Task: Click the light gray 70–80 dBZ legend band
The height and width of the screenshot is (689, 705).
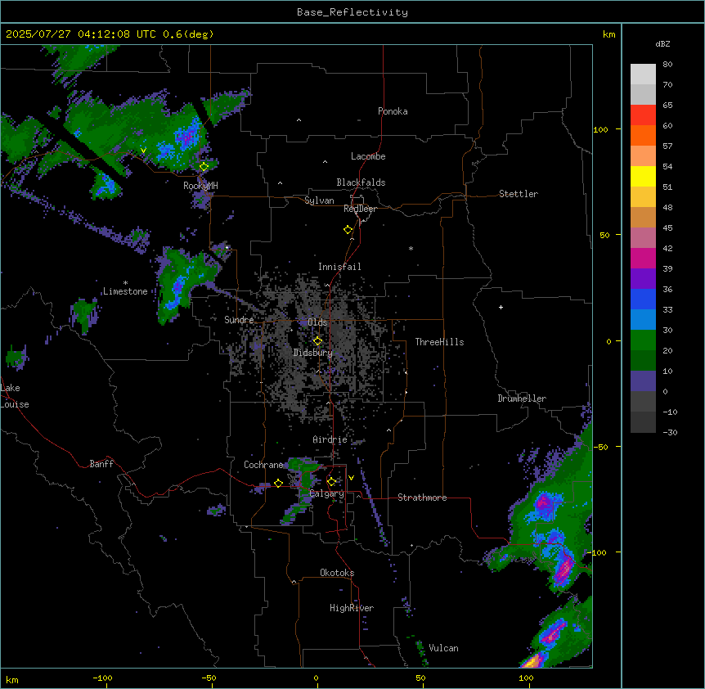Action: [x=643, y=74]
